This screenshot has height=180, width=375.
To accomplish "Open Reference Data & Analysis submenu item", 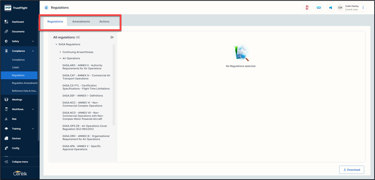I will click(25, 91).
